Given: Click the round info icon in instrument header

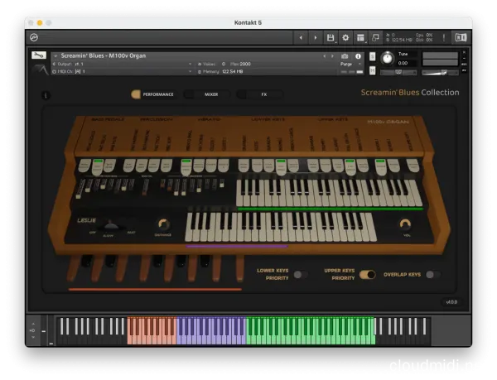Looking at the screenshot, I should coord(358,56).
